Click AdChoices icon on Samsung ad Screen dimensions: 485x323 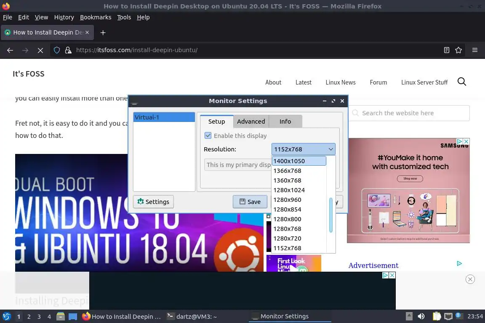point(460,141)
